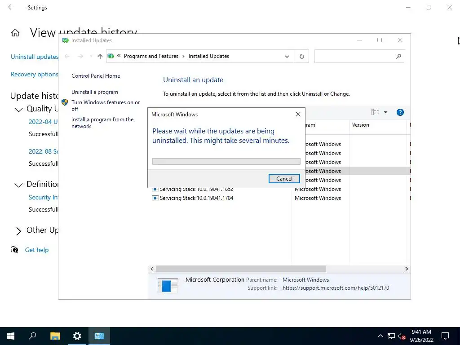Click the details pane update thumbnail

click(x=168, y=285)
